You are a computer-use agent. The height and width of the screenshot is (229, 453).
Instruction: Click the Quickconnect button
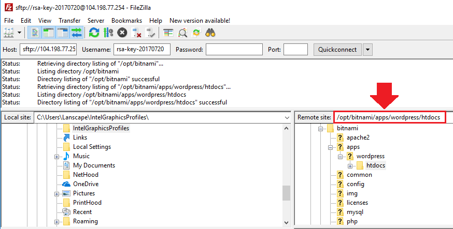pos(337,49)
